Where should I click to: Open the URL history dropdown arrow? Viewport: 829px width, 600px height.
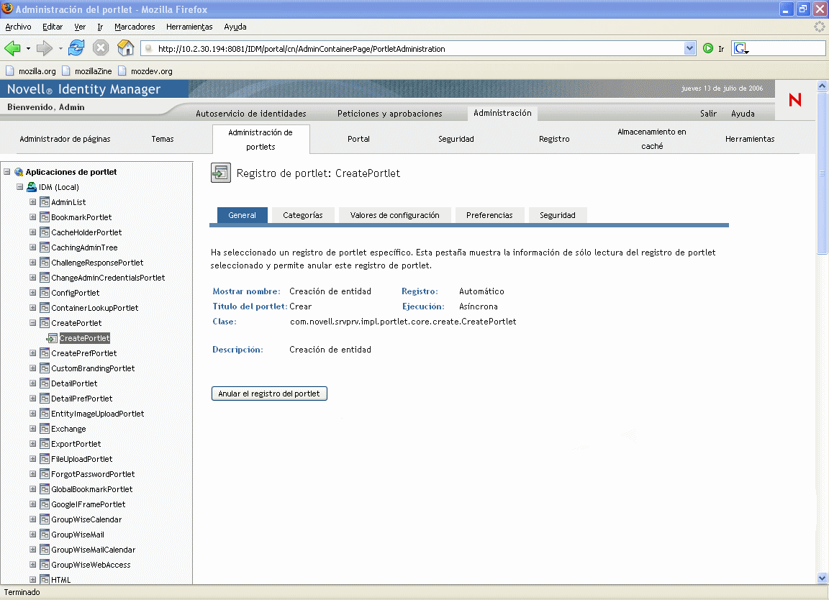pos(689,49)
